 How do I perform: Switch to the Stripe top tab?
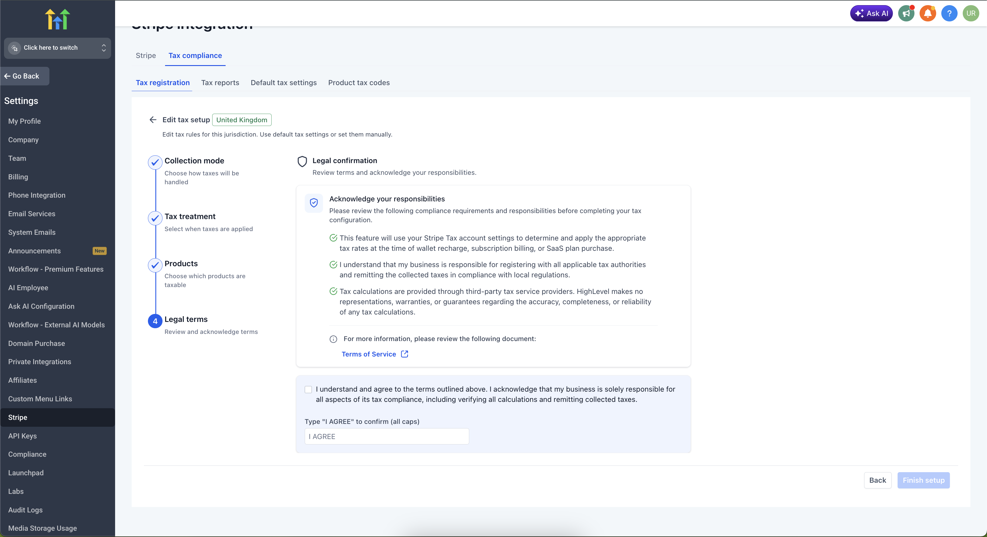146,56
